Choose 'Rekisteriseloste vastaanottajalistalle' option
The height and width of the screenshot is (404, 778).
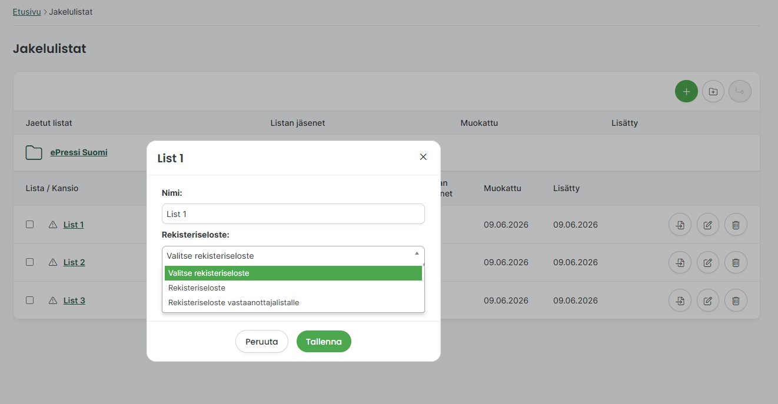click(x=293, y=303)
